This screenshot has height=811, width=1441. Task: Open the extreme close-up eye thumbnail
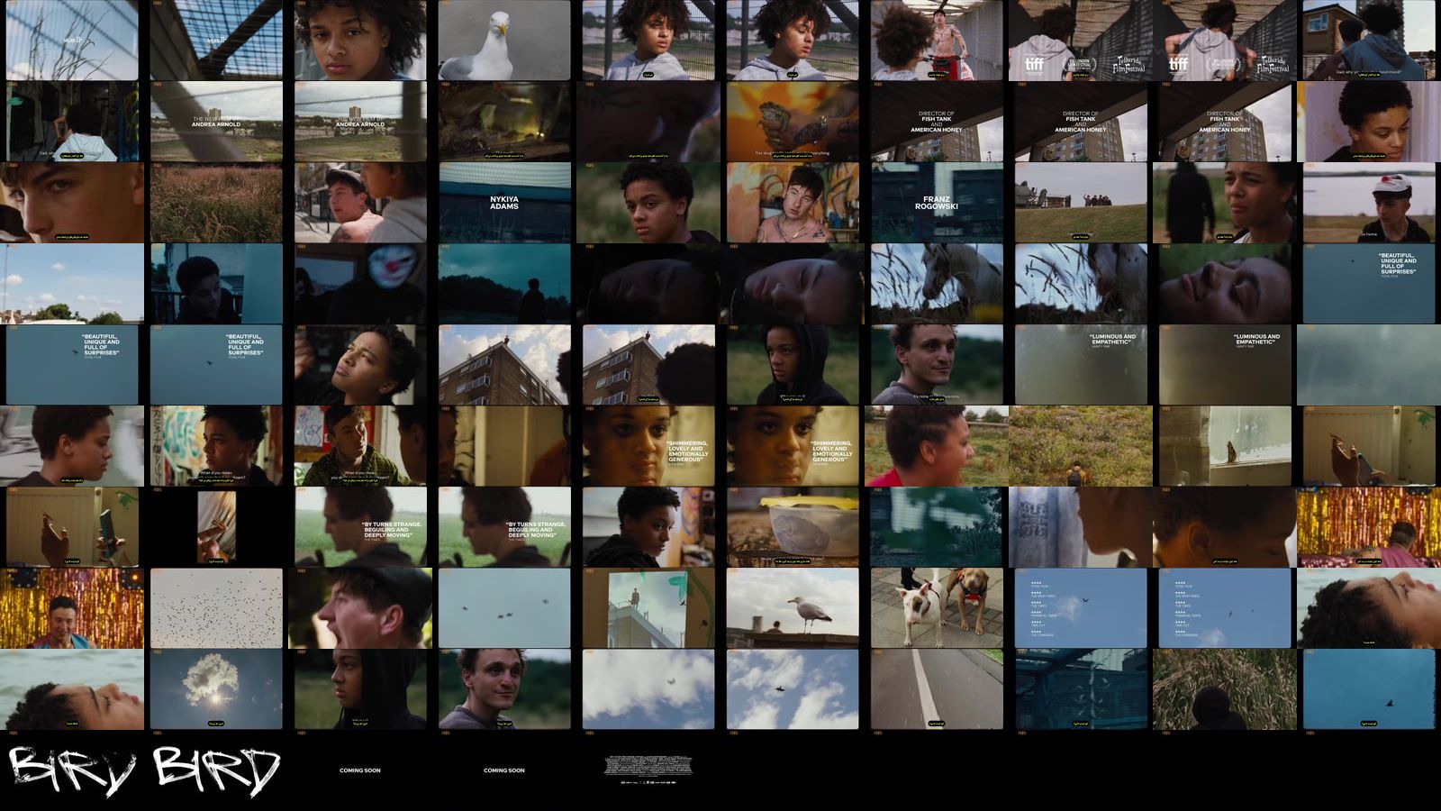point(72,203)
